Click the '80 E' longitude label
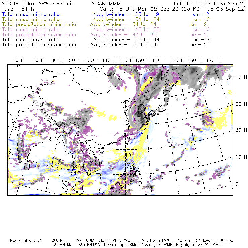 click(57, 60)
